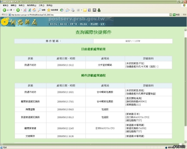The width and height of the screenshot is (187, 149).
Task: Expand the Forward button history dropdown arrow
Action: 21,10
